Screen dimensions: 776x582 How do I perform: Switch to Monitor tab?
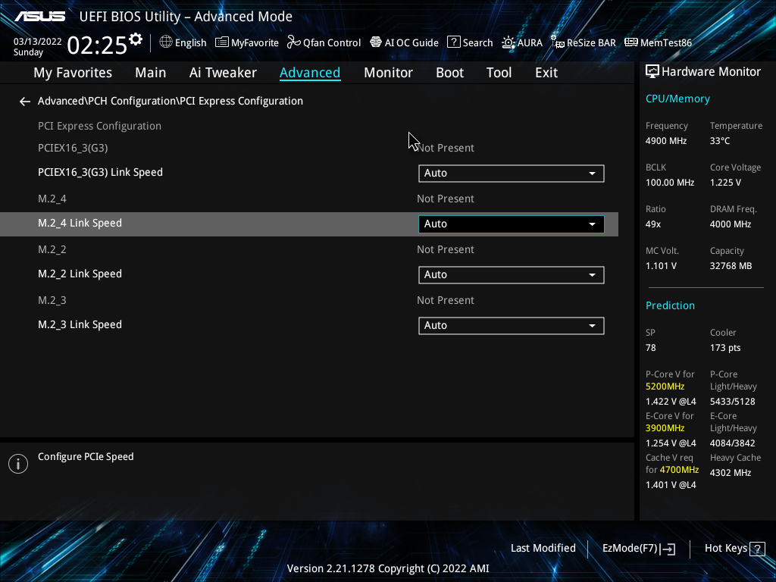tap(389, 73)
